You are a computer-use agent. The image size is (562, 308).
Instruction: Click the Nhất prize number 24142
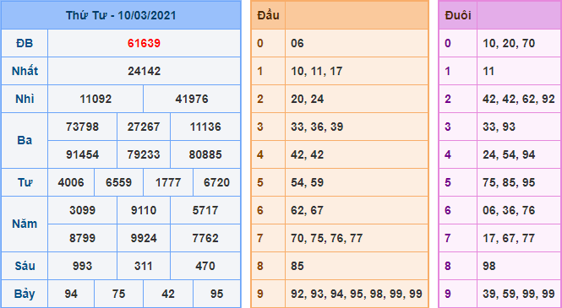click(144, 71)
